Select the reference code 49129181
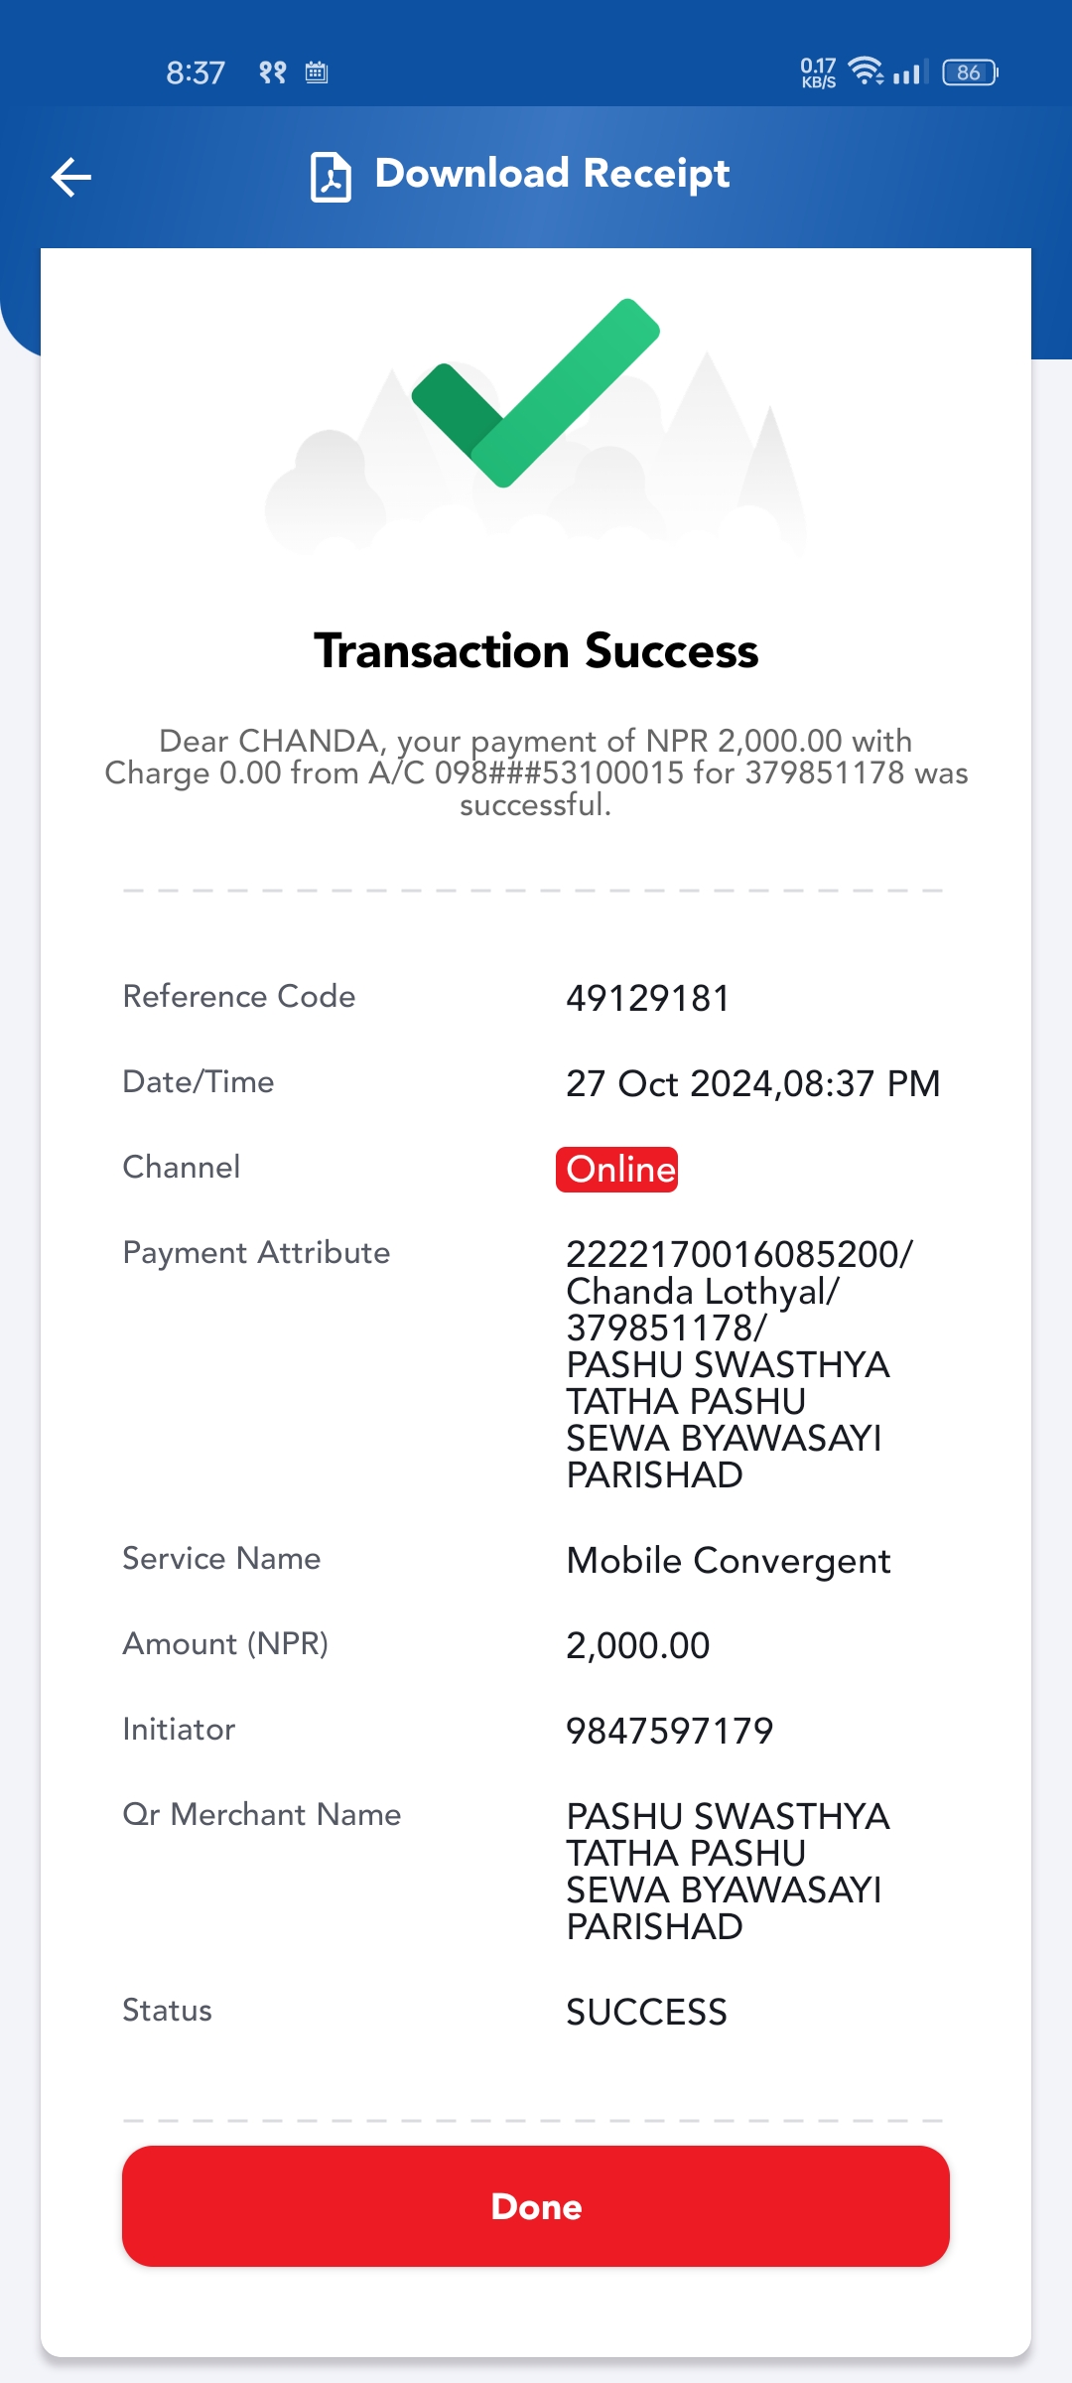This screenshot has width=1072, height=2383. pos(648,998)
